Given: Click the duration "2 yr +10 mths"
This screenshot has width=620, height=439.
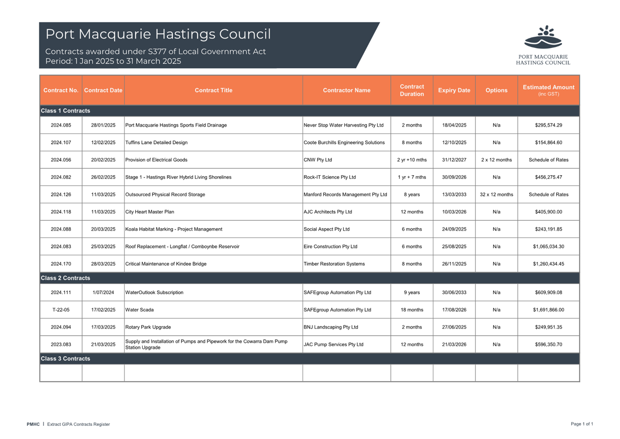Looking at the screenshot, I should click(x=412, y=160).
